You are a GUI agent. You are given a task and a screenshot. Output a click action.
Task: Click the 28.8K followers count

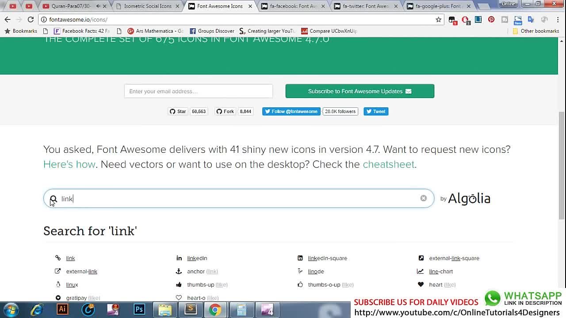340,111
